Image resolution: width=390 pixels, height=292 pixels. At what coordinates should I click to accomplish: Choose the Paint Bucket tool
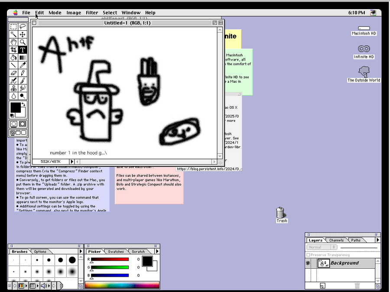13,58
